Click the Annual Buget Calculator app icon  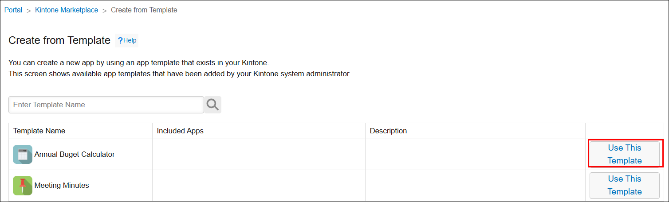(x=23, y=155)
